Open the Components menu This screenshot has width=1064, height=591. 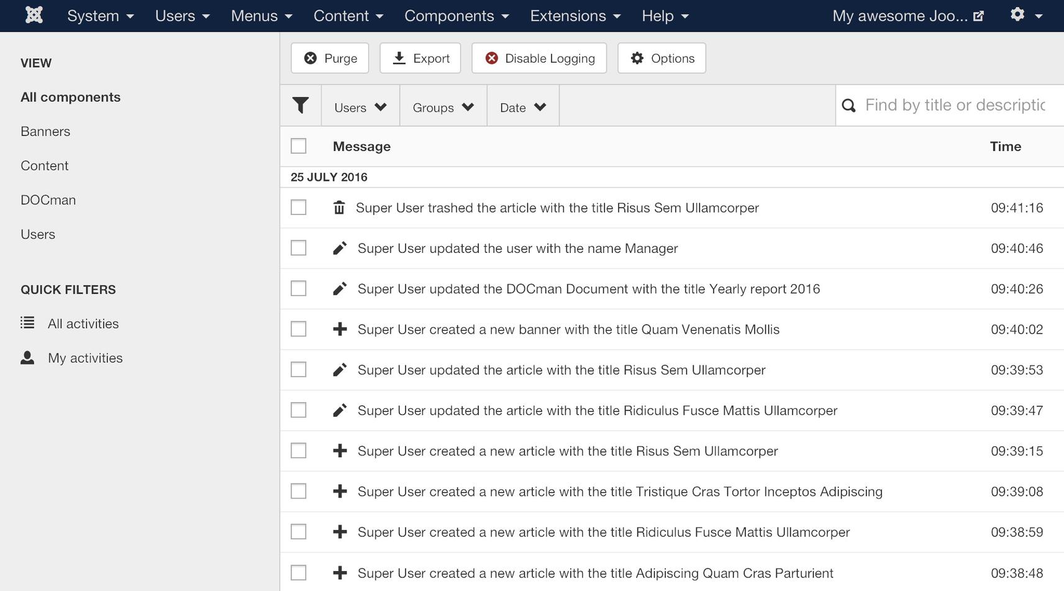pos(457,16)
